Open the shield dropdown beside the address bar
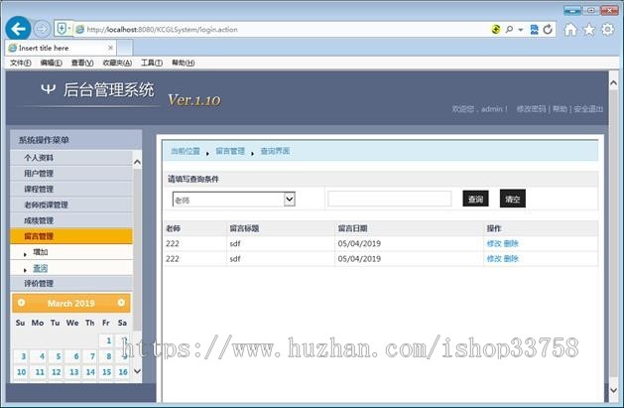The width and height of the screenshot is (624, 408). (x=63, y=29)
